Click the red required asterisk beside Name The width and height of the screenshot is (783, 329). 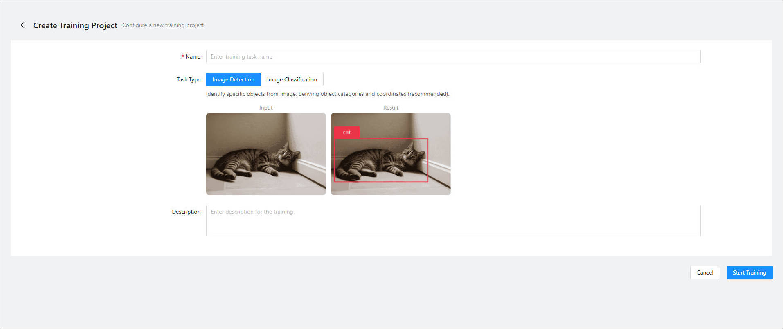[x=182, y=57]
